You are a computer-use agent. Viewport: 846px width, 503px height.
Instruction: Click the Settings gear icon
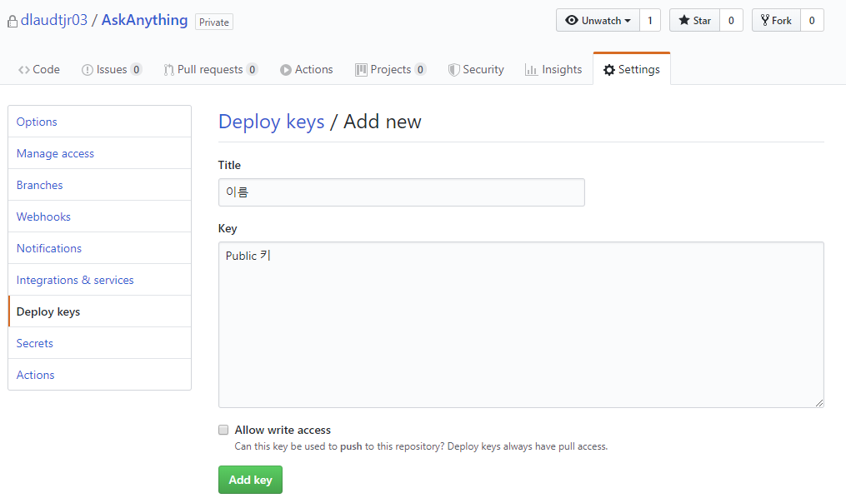[609, 70]
